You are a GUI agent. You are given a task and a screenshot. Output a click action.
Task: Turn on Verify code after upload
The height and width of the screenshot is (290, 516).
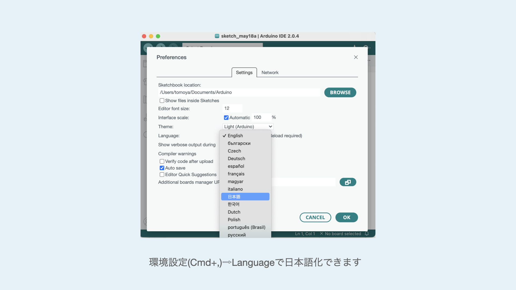pos(162,161)
